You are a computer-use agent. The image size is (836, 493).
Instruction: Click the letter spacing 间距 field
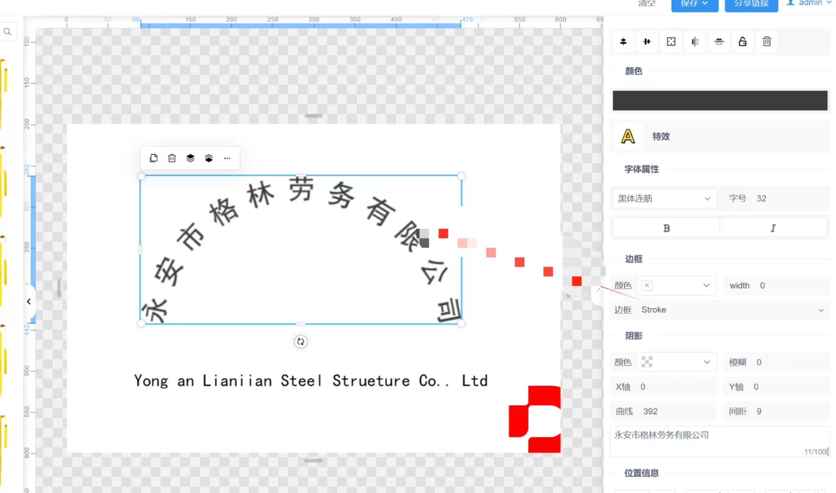777,411
